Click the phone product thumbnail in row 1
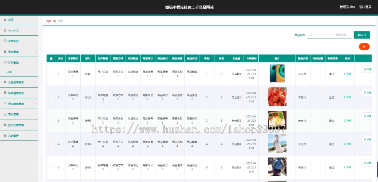This screenshot has height=182, width=378. pos(277,73)
